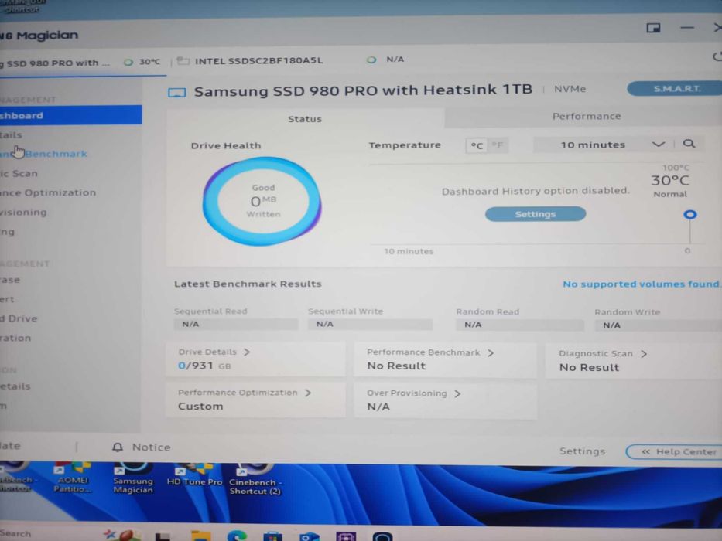This screenshot has height=541, width=722.
Task: Open File Explorer from taskbar
Action: pyautogui.click(x=200, y=536)
